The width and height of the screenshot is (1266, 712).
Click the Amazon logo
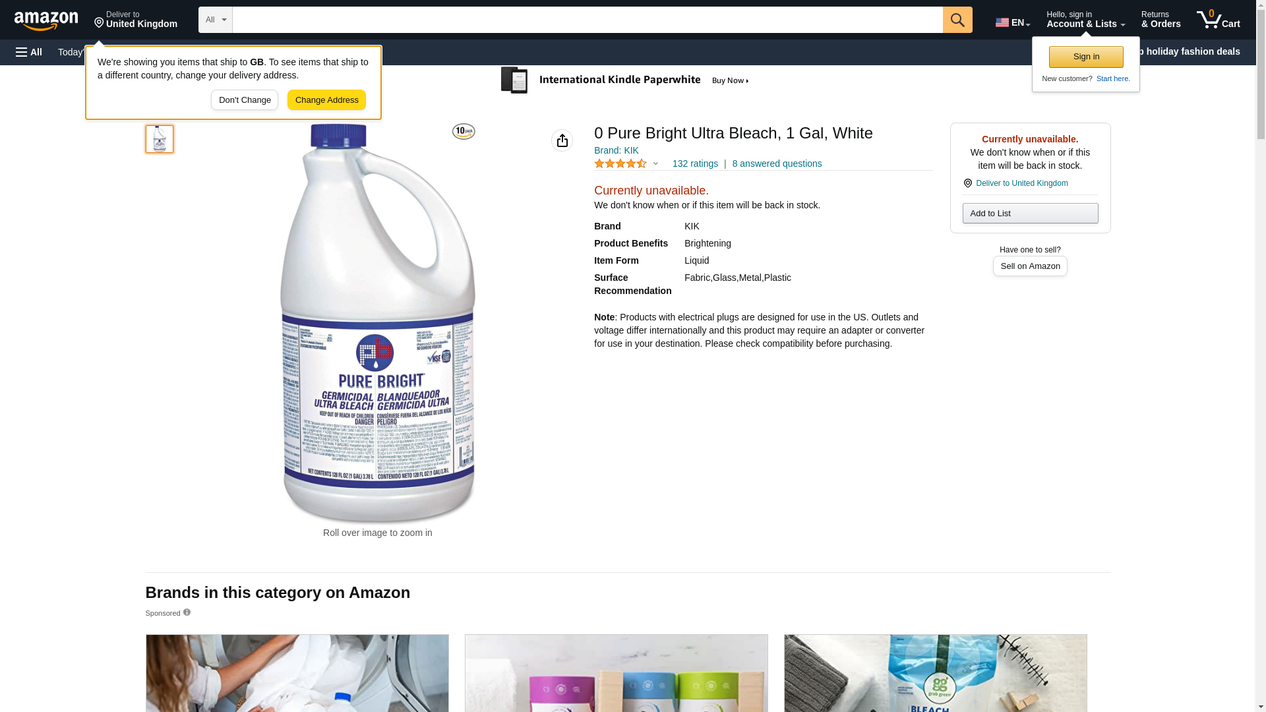[46, 20]
